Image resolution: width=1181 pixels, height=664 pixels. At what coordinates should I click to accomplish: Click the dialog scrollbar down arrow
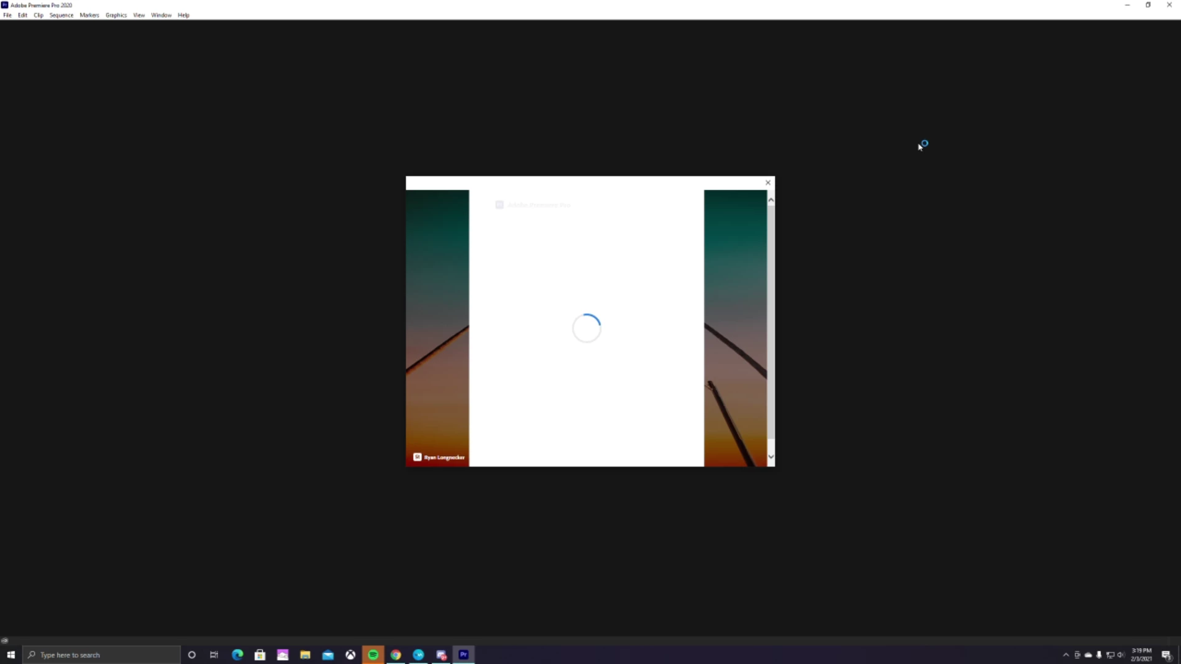click(x=771, y=457)
